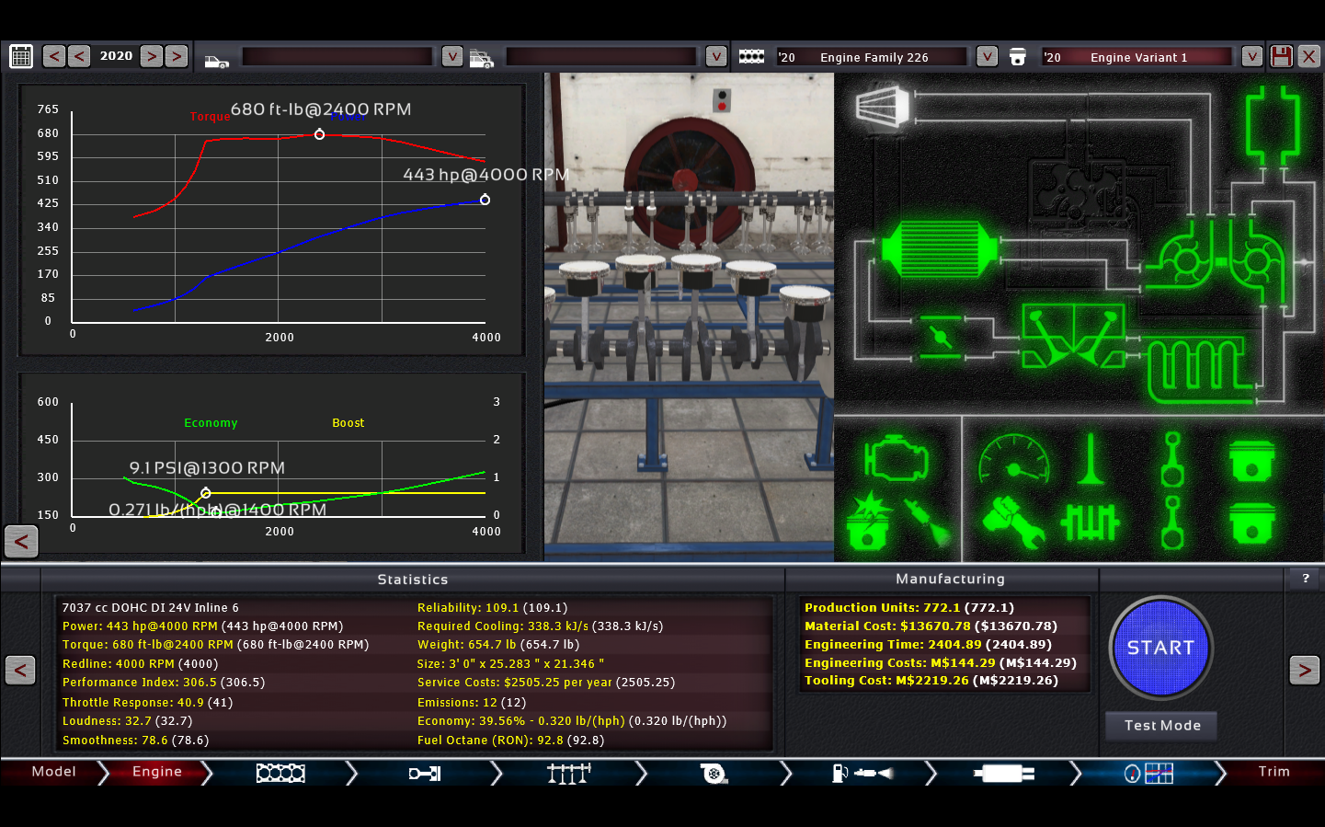Viewport: 1325px width, 827px height.
Task: Click the question mark help button
Action: pyautogui.click(x=1305, y=579)
